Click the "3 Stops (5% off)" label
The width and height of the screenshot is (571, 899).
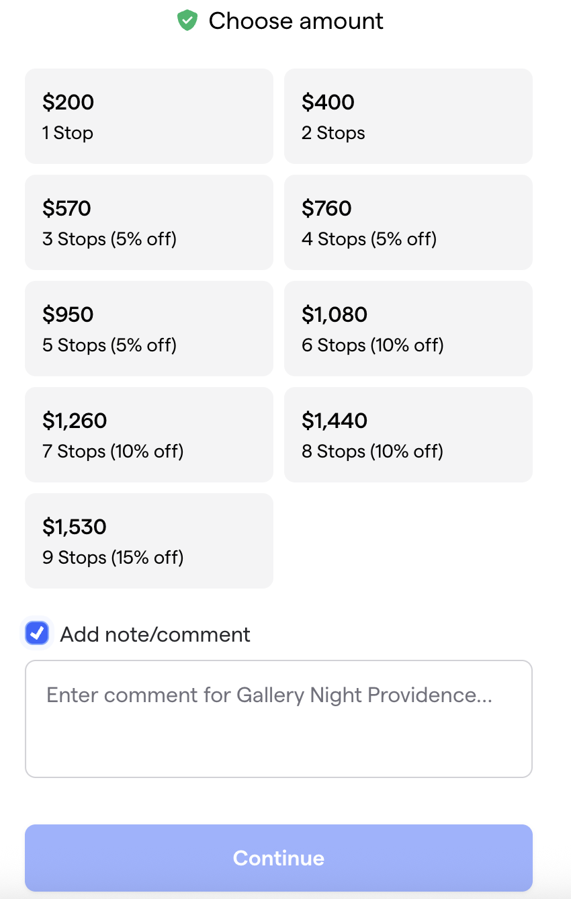(109, 239)
